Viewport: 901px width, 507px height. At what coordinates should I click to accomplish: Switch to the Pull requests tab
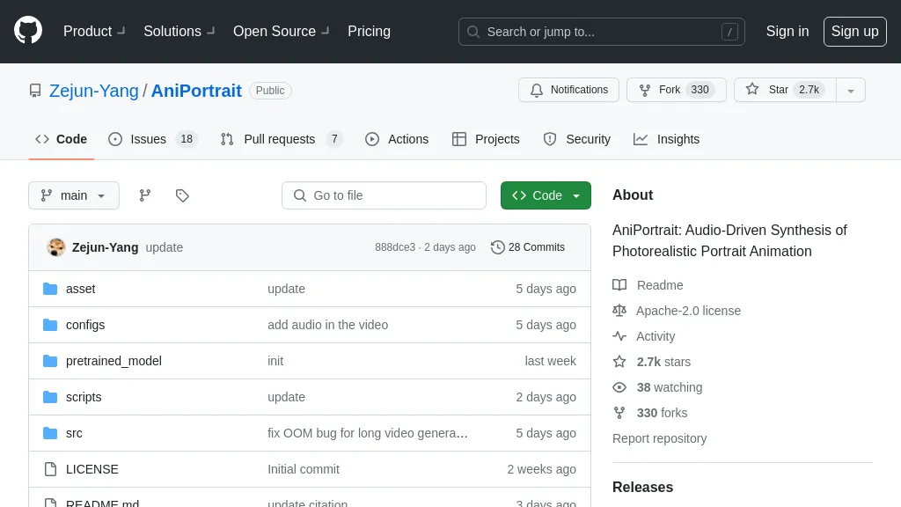279,139
